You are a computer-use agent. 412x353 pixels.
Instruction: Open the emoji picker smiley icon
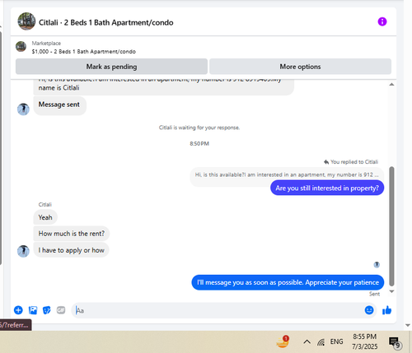pos(369,310)
